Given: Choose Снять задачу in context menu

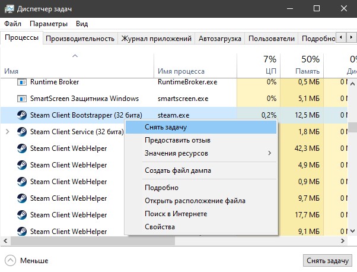Looking at the screenshot, I should pyautogui.click(x=201, y=127).
